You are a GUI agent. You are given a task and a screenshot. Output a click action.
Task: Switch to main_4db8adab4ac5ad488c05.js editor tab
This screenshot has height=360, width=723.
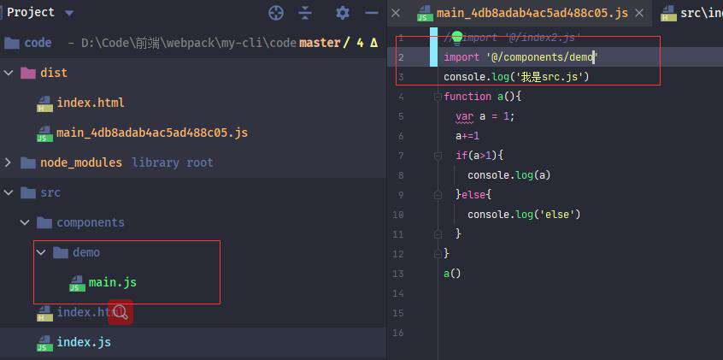point(532,13)
